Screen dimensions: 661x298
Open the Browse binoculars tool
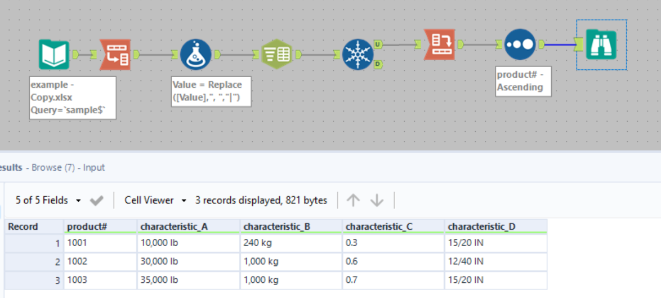point(601,45)
